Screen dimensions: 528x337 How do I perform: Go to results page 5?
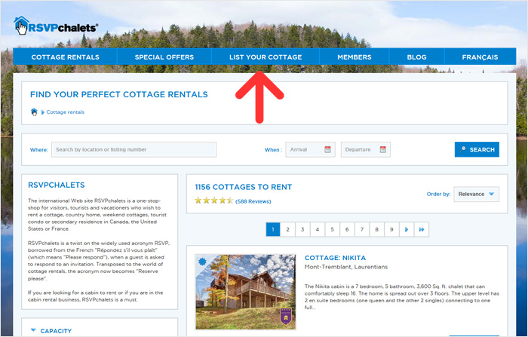[x=332, y=230]
